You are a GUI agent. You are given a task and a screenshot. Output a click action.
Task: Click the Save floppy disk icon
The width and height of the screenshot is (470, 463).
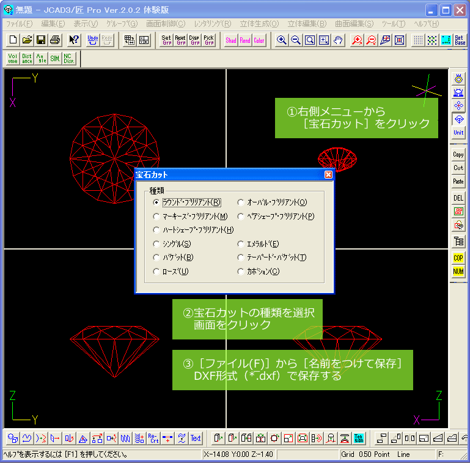pyautogui.click(x=41, y=40)
